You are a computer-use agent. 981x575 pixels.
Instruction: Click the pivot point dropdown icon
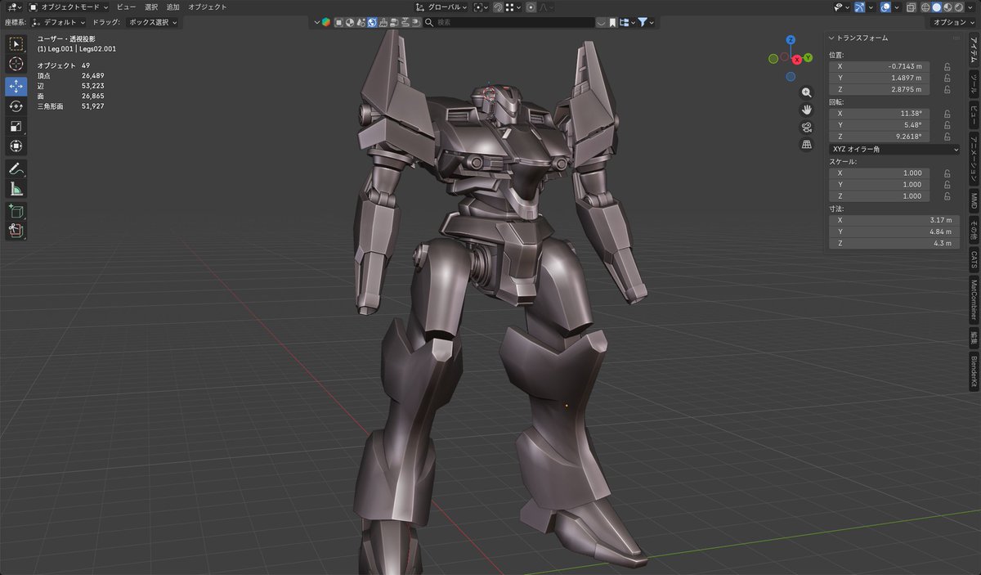tap(481, 7)
